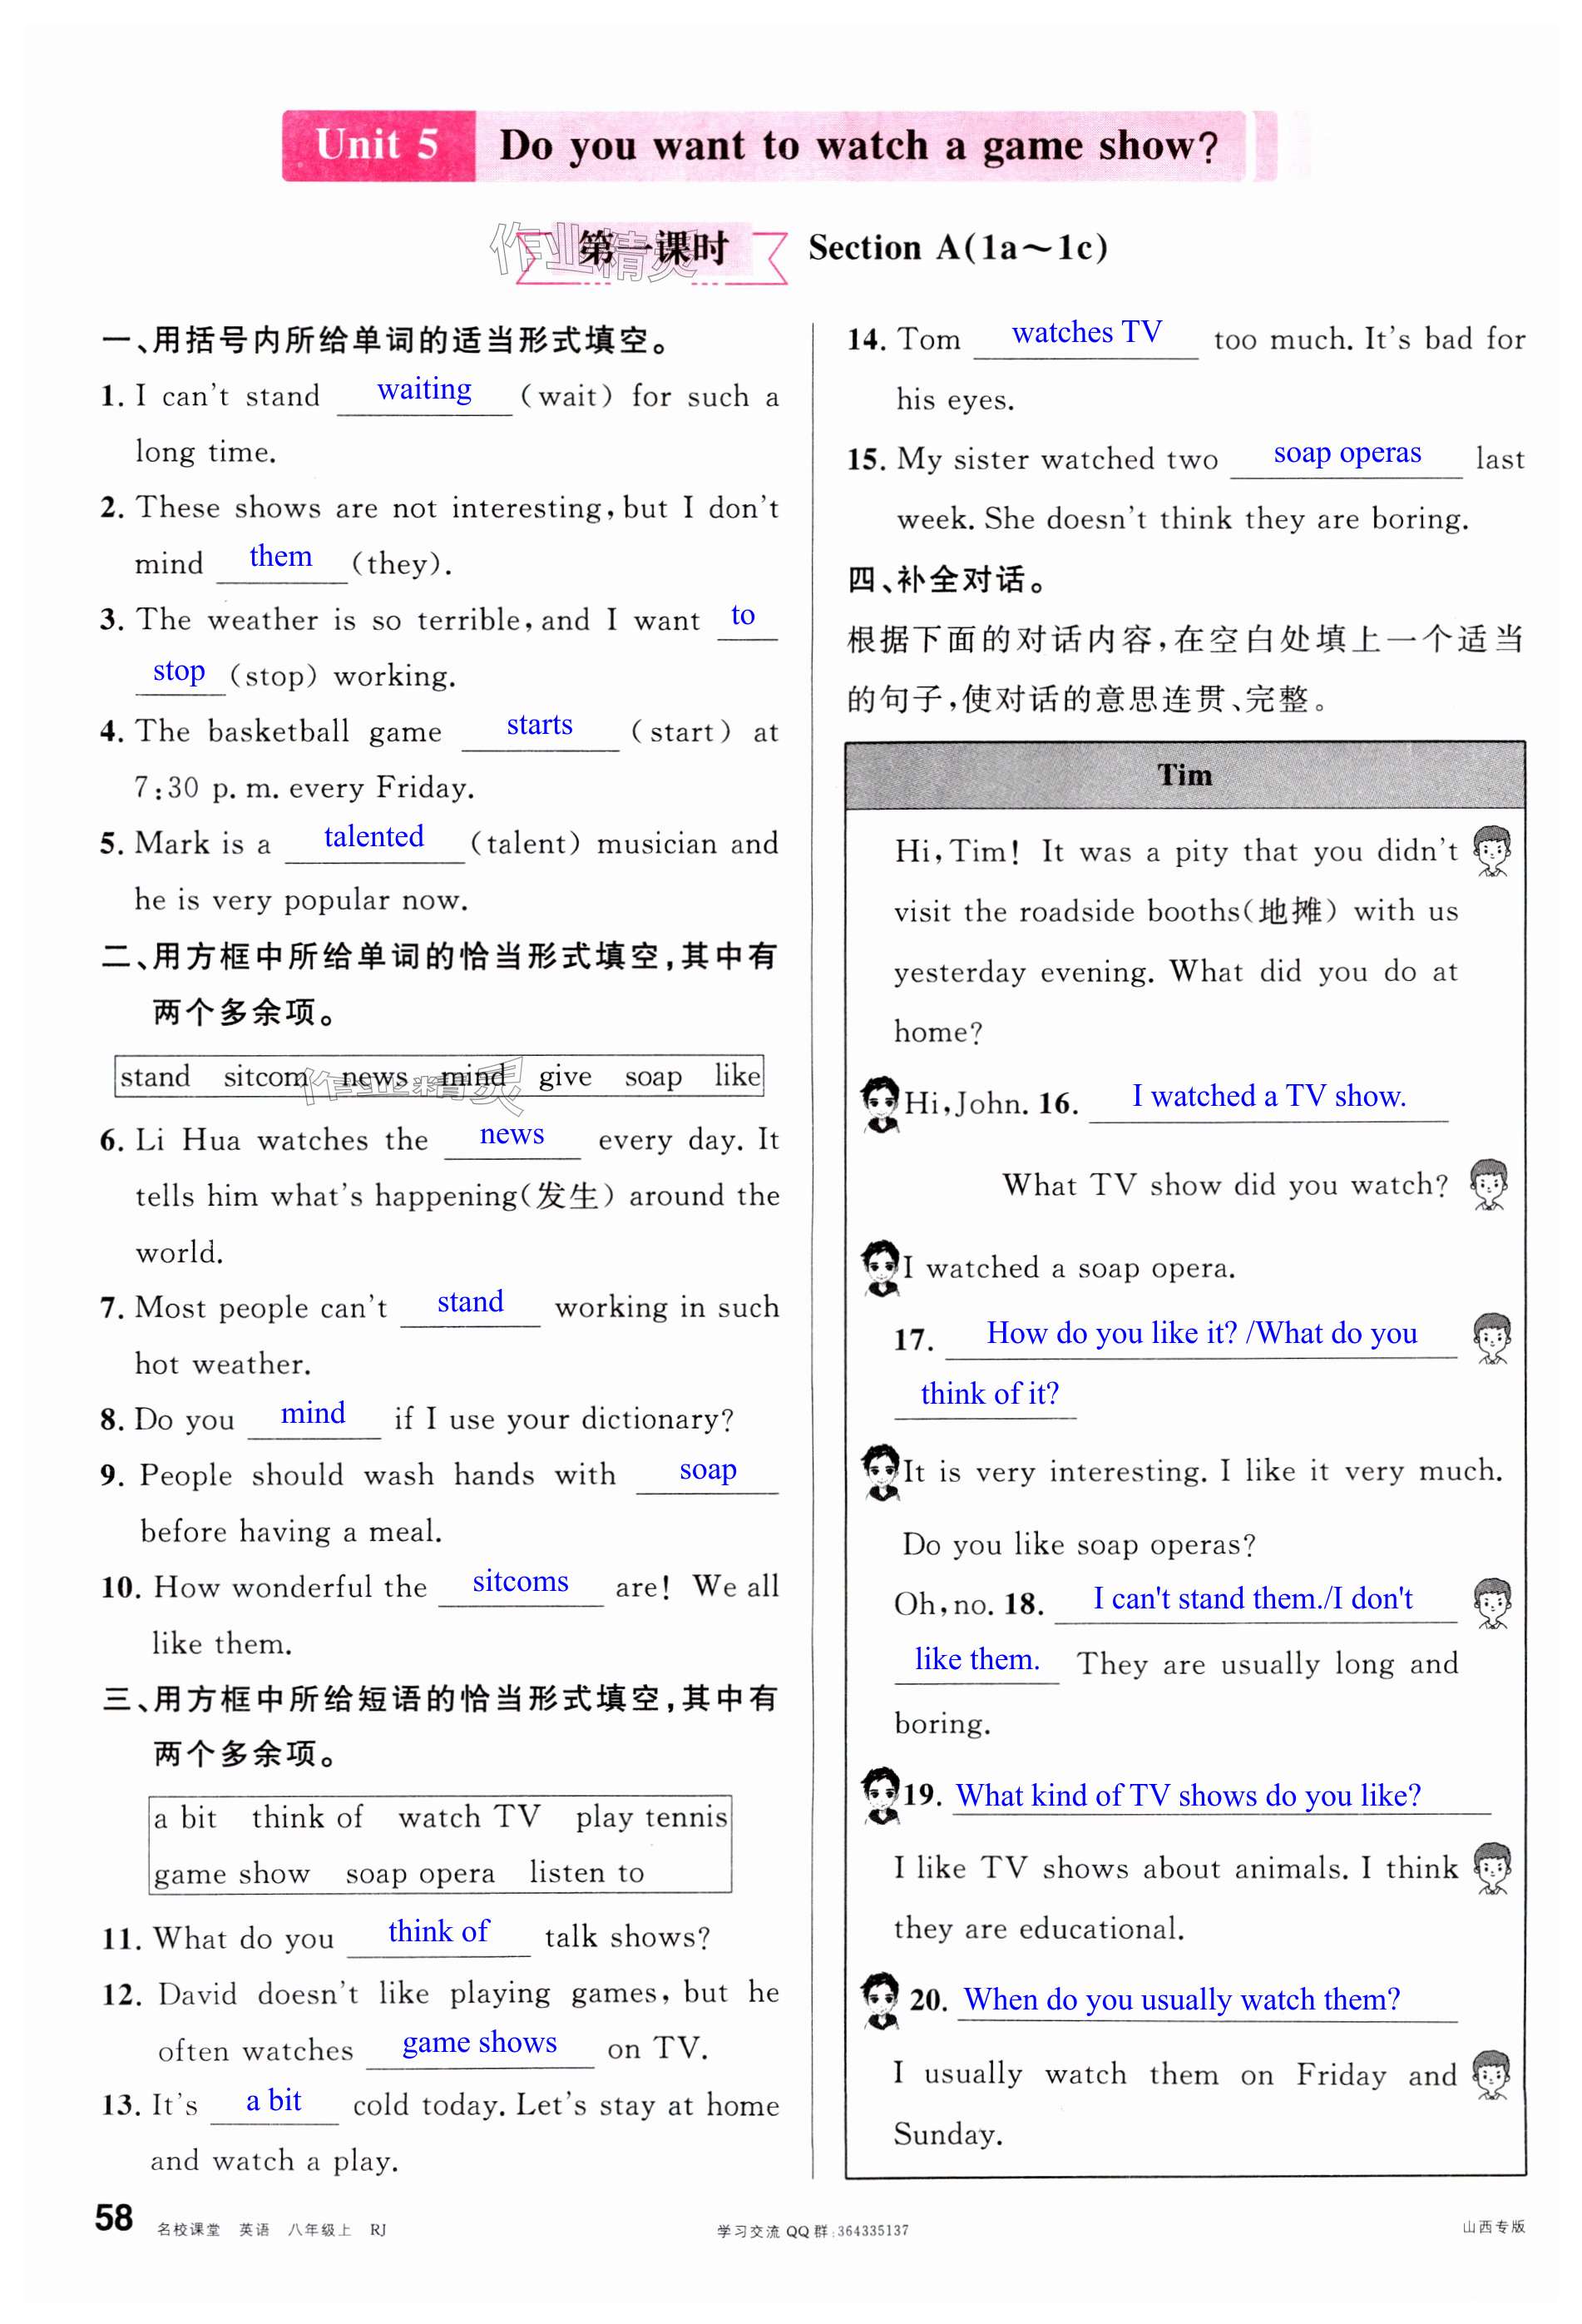1582x2324 pixels.
Task: Click the boy avatar beside "Hi, Tim!"
Action: coord(1491,851)
